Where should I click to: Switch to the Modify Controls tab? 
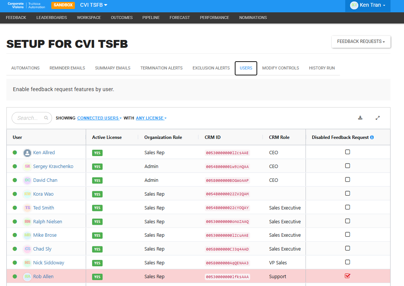tap(280, 68)
